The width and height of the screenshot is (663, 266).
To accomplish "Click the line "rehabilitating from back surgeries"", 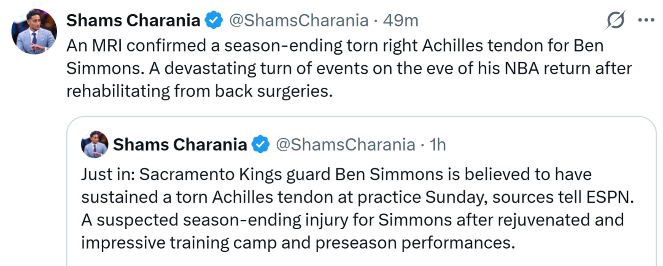I will [x=198, y=91].
